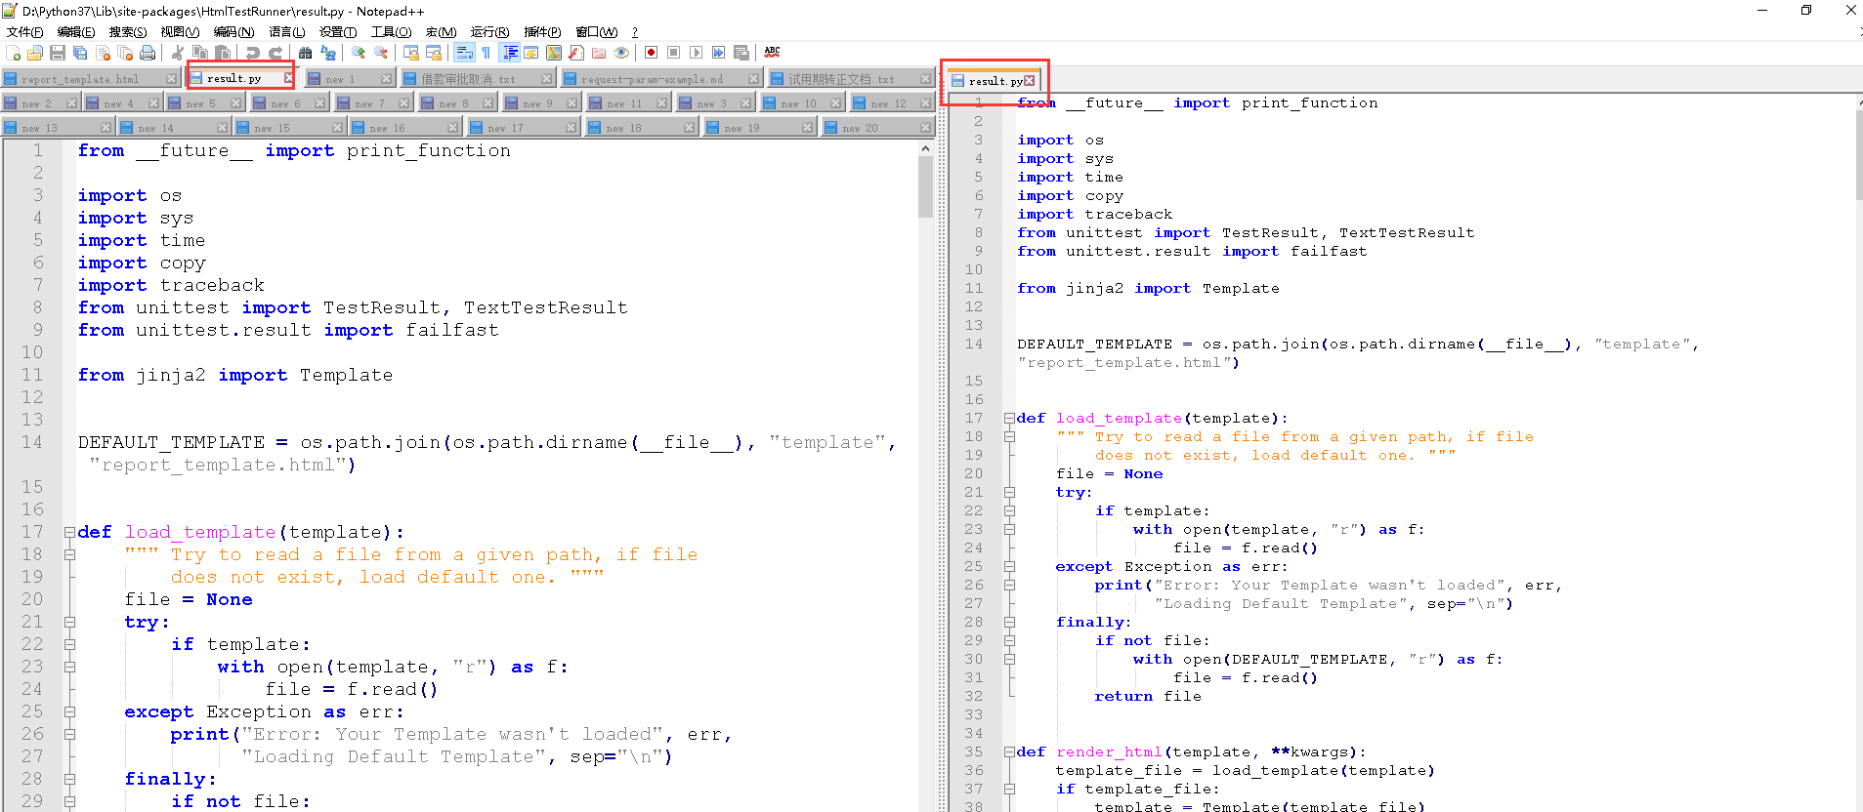Cut selection using scissors icon
The width and height of the screenshot is (1863, 812).
pos(178,53)
